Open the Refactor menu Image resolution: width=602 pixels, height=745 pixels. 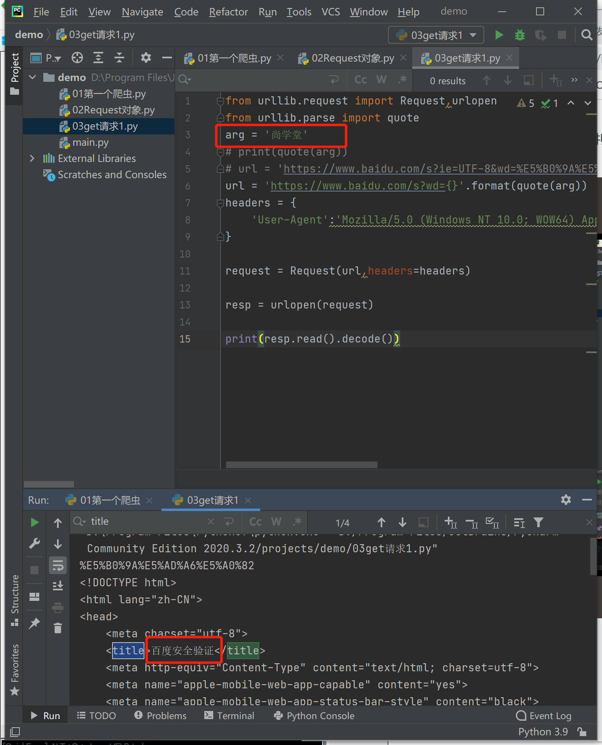click(x=228, y=12)
